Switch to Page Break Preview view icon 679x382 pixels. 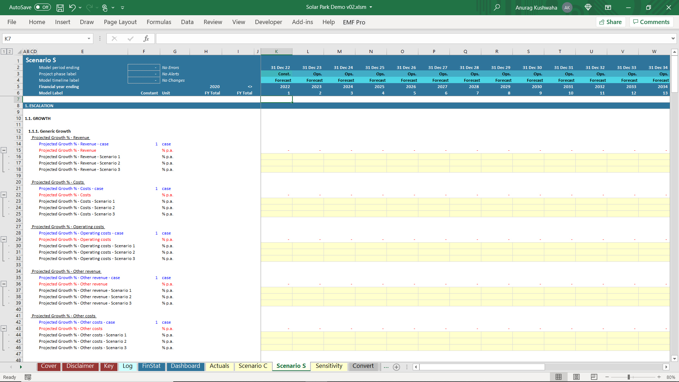[594, 377]
